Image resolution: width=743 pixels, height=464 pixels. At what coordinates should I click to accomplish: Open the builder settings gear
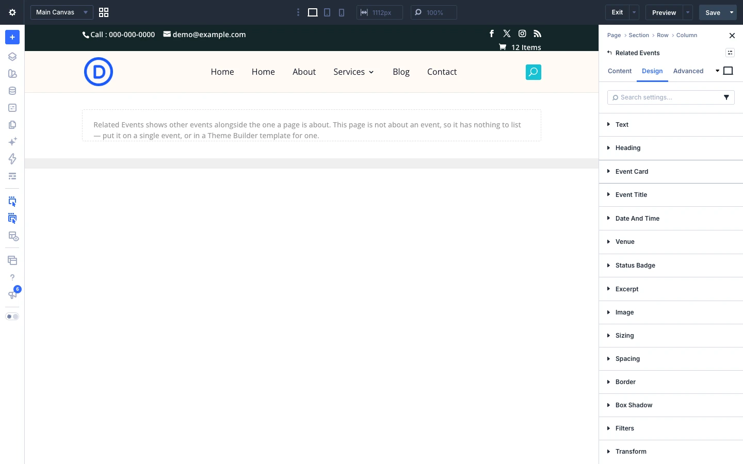click(12, 12)
